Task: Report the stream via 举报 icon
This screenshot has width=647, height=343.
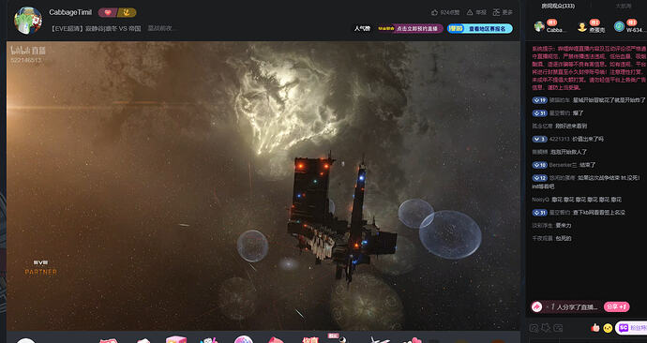Action: 476,12
